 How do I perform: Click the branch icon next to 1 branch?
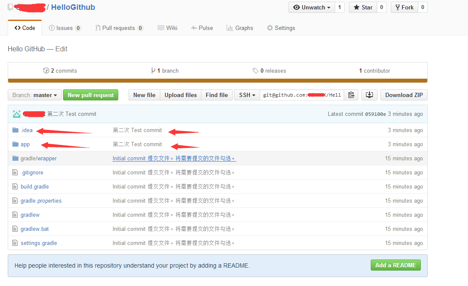pyautogui.click(x=153, y=71)
